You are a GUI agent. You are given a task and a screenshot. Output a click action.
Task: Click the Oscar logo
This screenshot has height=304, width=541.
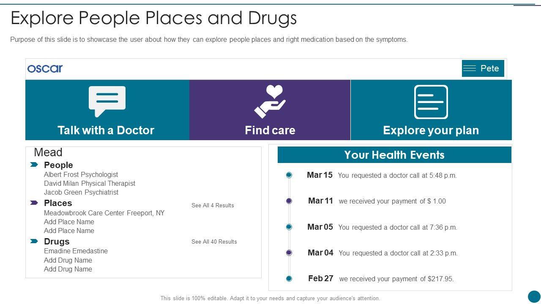(45, 68)
